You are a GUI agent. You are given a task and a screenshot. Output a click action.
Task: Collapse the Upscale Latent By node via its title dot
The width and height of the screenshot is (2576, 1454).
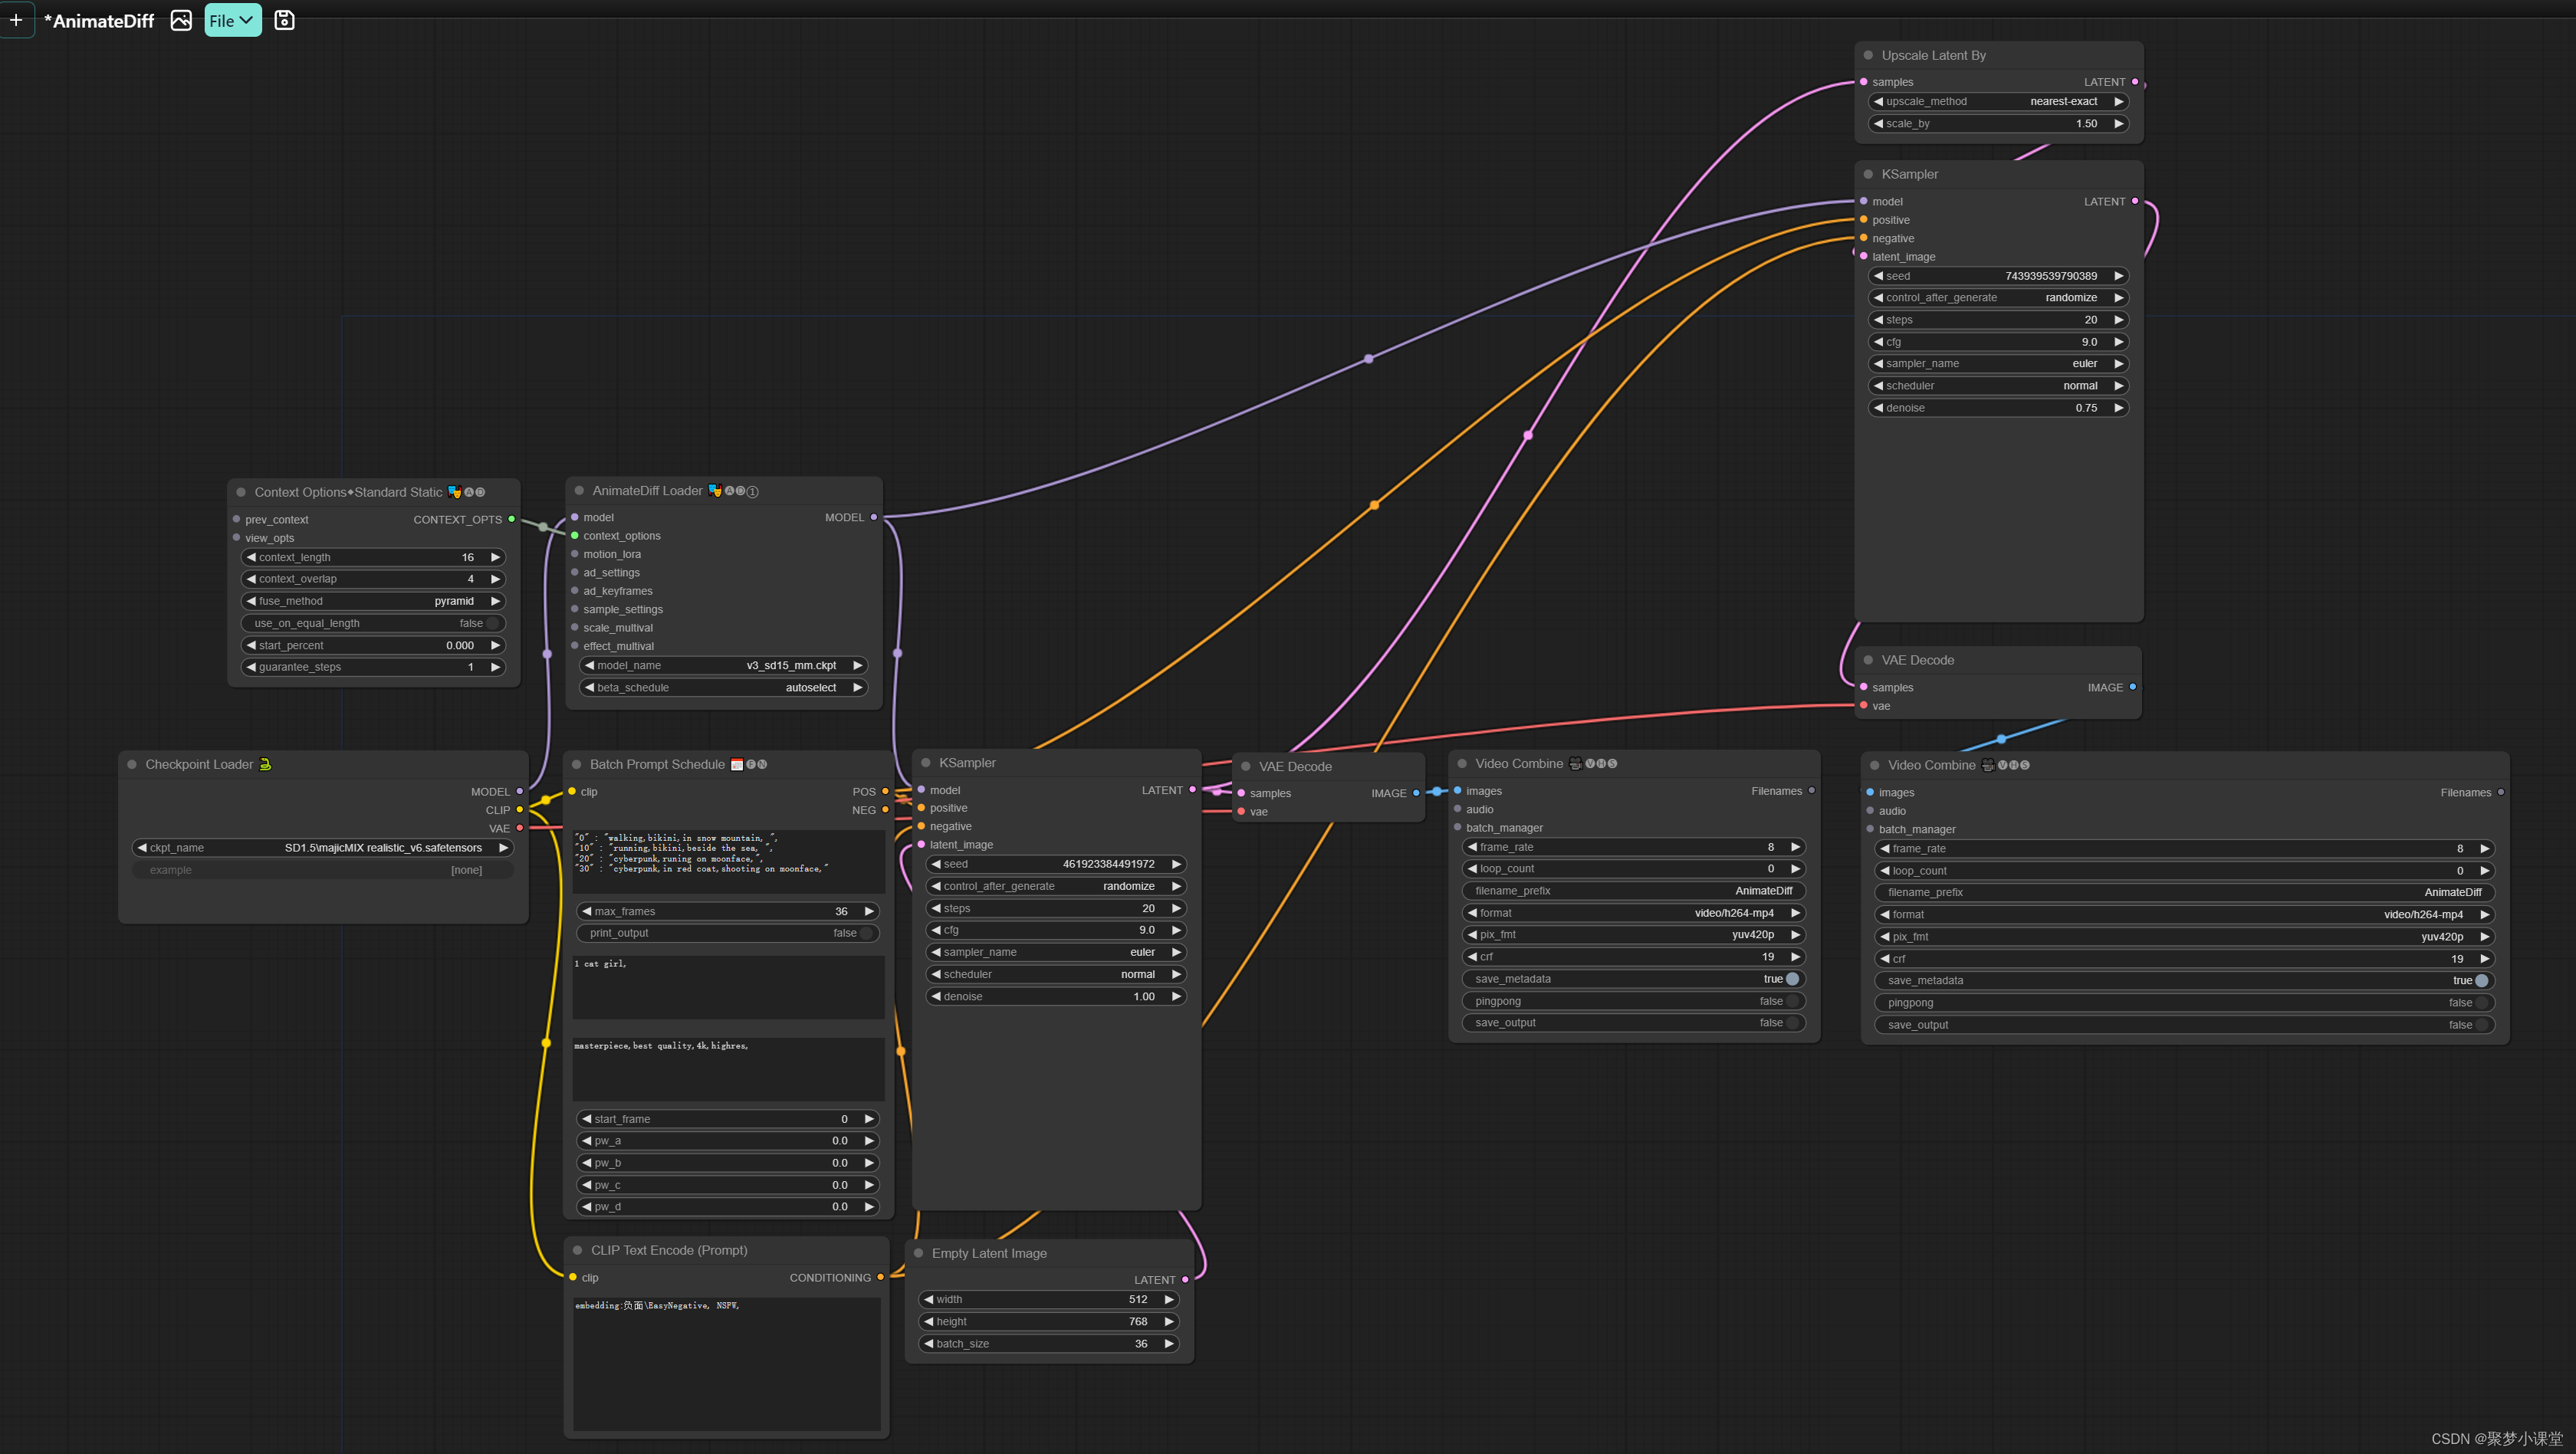coord(1868,55)
